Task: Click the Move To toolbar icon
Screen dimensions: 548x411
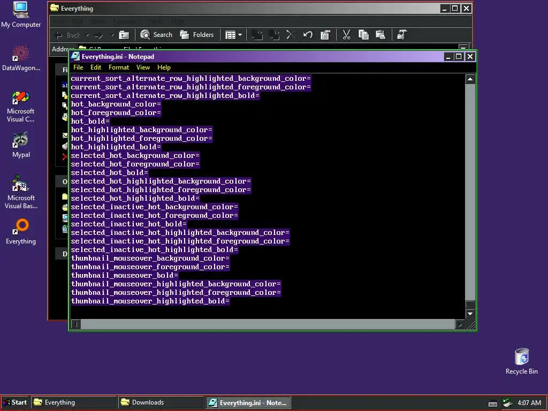Action: coord(257,35)
